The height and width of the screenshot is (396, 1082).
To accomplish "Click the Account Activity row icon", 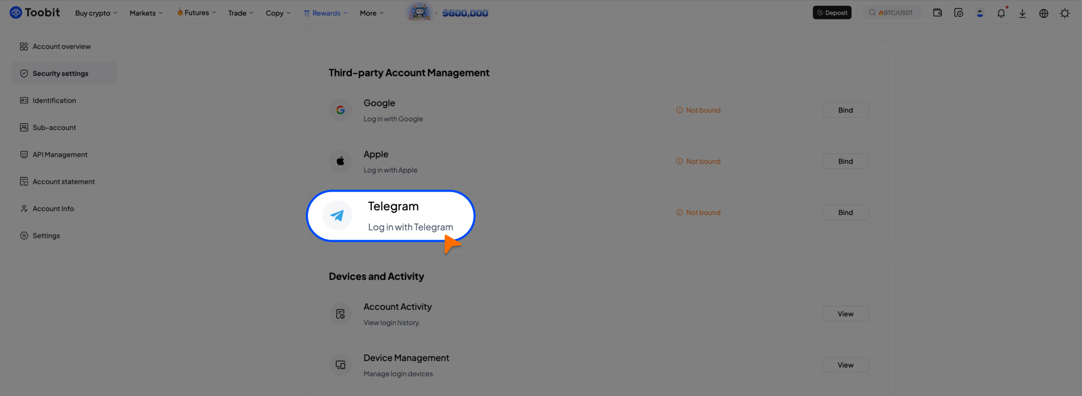I will pyautogui.click(x=340, y=314).
